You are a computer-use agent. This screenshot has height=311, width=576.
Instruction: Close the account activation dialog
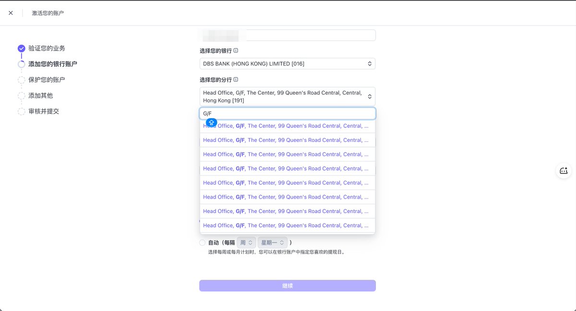(11, 13)
